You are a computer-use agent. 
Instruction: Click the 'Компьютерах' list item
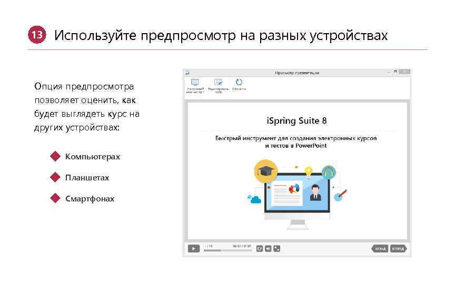click(93, 157)
